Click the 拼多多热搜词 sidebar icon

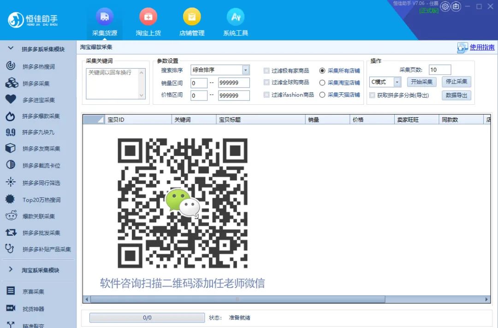[x=11, y=66]
